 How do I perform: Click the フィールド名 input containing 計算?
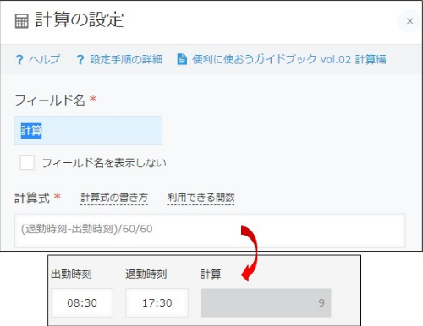point(88,130)
